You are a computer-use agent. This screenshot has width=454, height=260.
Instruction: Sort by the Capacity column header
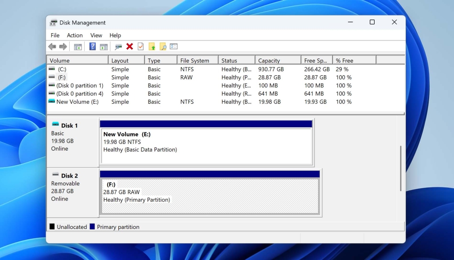click(x=278, y=60)
